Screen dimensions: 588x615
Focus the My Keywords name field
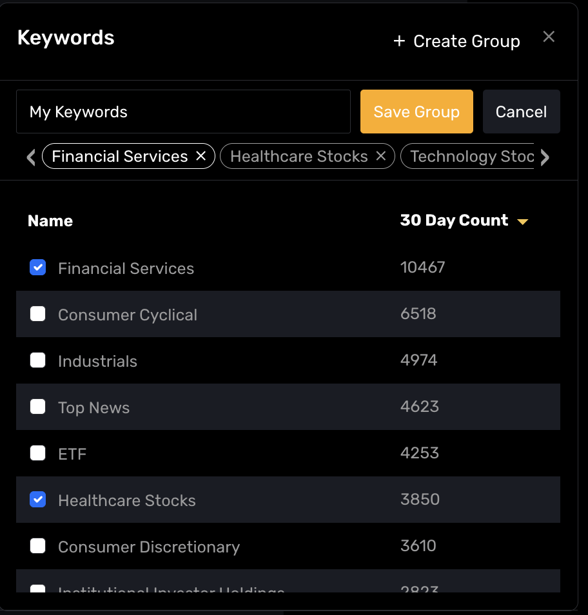183,112
